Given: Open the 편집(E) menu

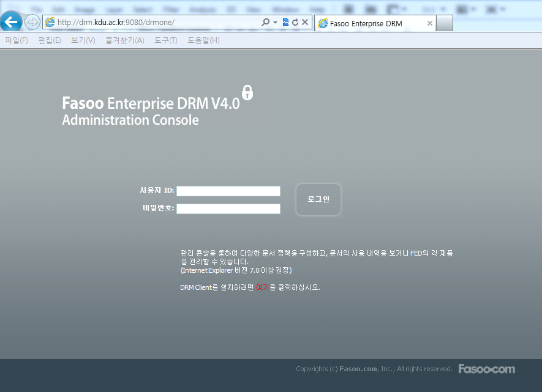Looking at the screenshot, I should [x=50, y=41].
